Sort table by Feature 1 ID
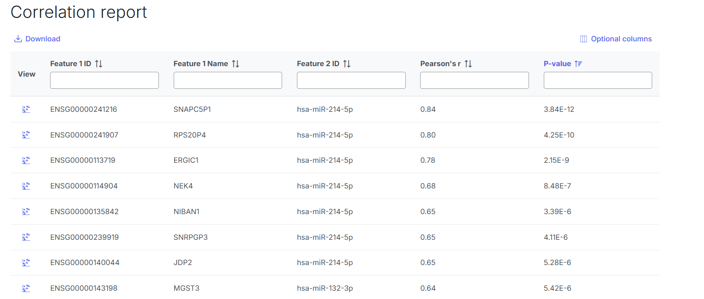This screenshot has width=704, height=299. [99, 64]
